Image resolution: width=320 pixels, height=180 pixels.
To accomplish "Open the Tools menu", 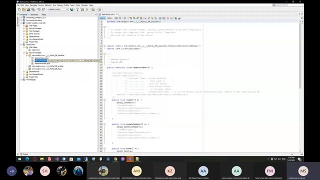I will pos(78,5).
